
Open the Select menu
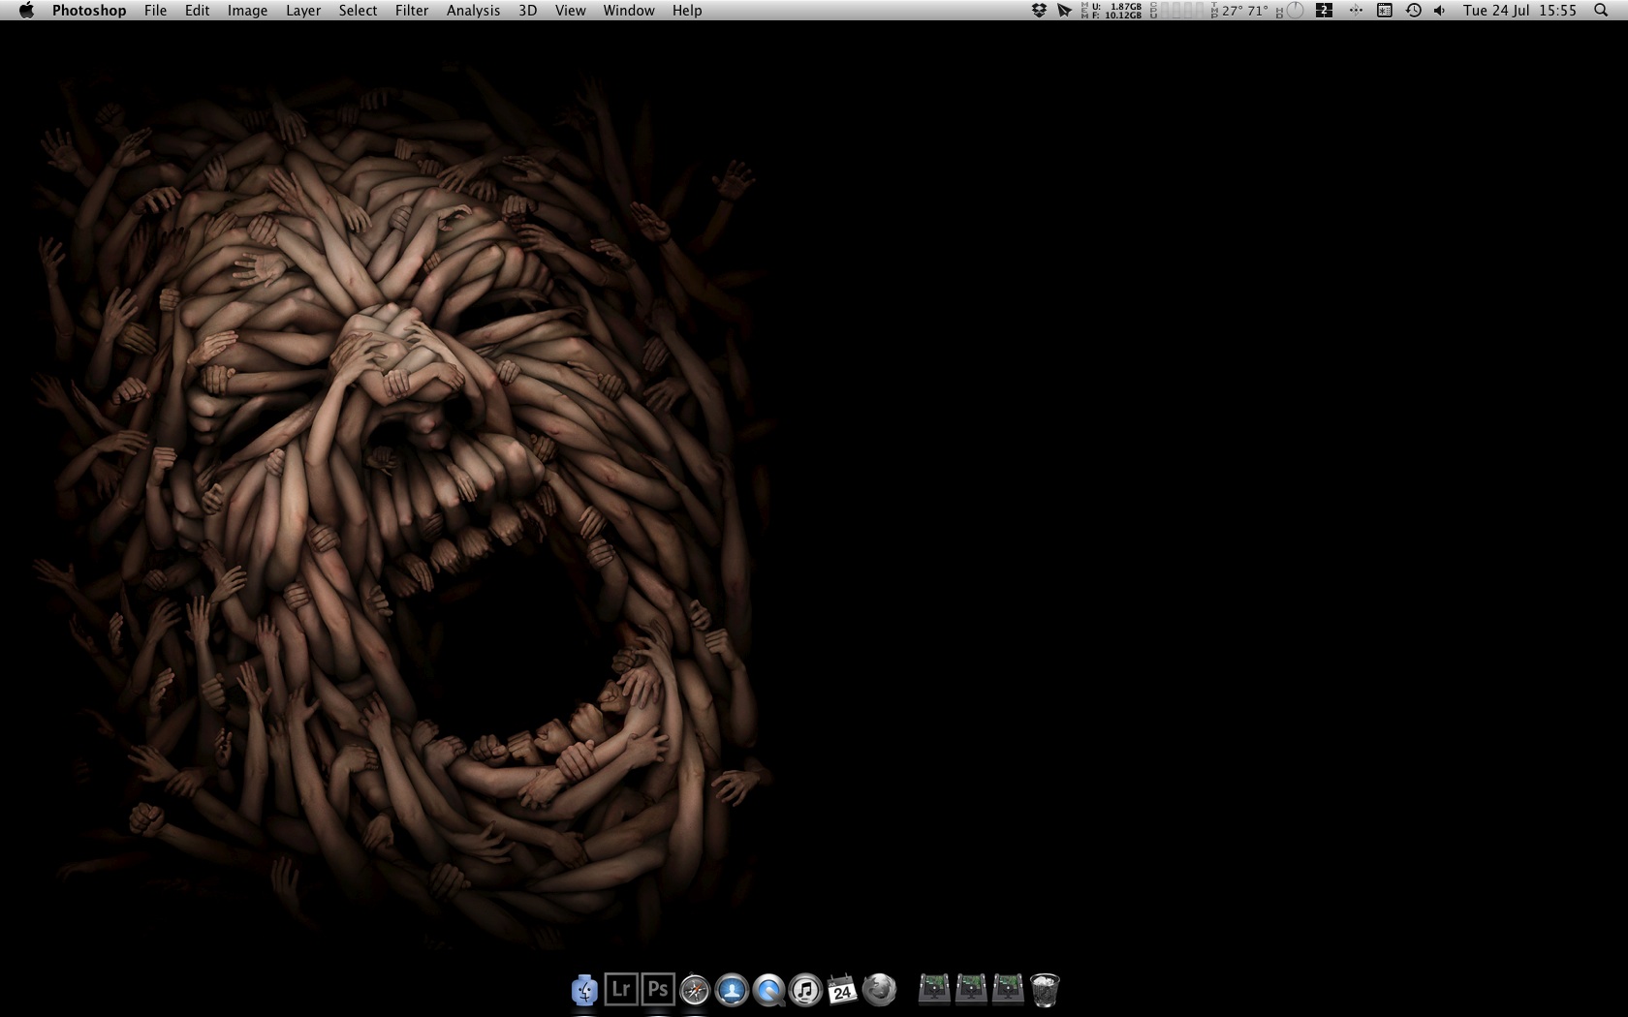click(358, 11)
